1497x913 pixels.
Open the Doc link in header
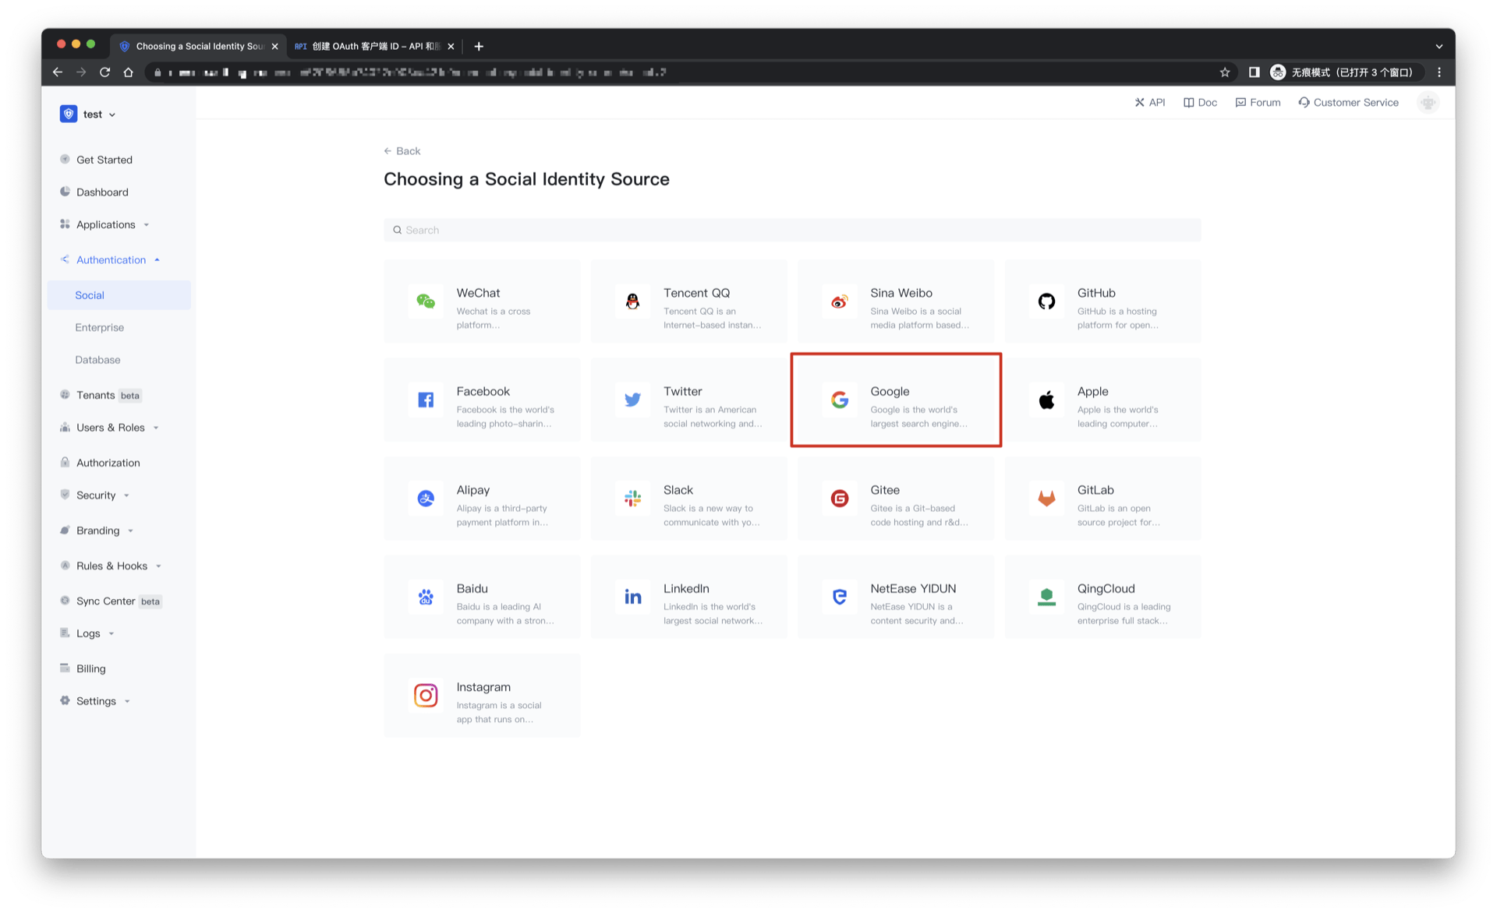(x=1200, y=103)
